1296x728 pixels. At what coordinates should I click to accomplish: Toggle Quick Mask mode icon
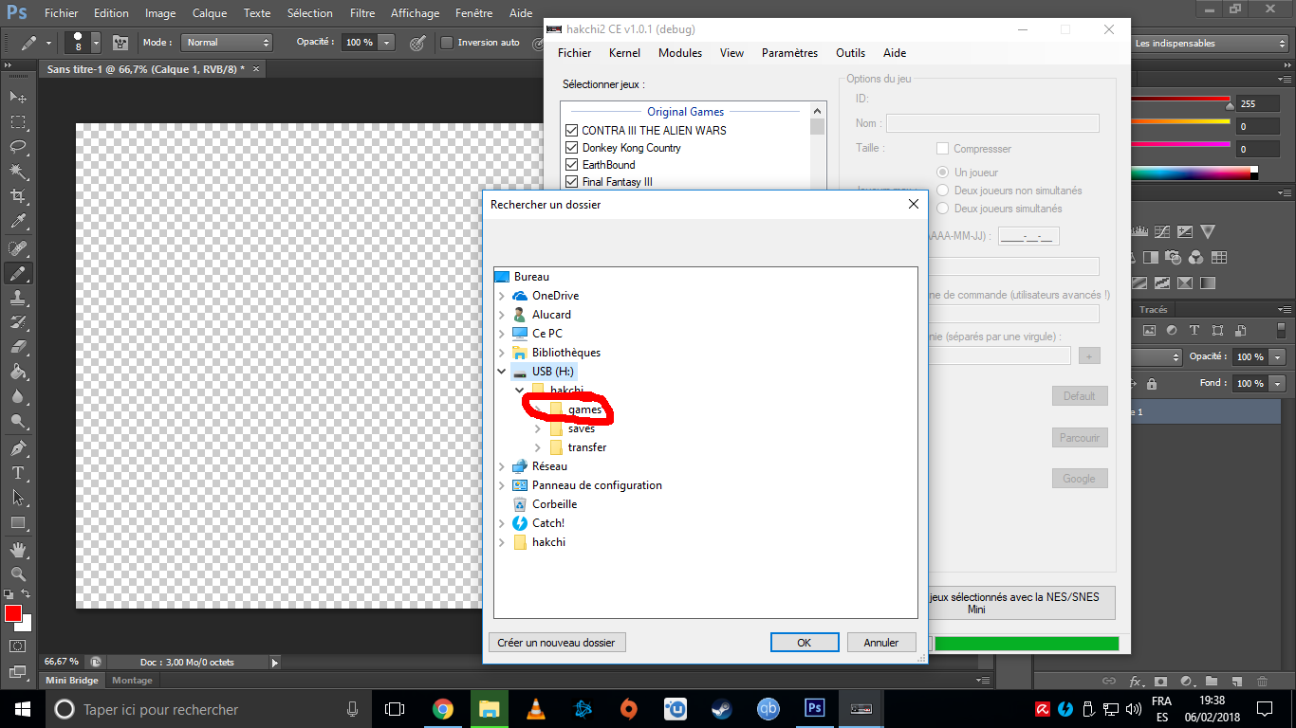click(18, 646)
